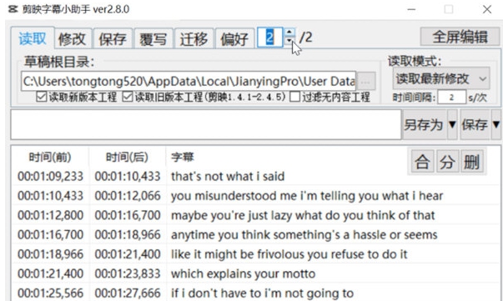Expand the arrow next to 另存为
This screenshot has height=301, width=503.
pos(452,125)
